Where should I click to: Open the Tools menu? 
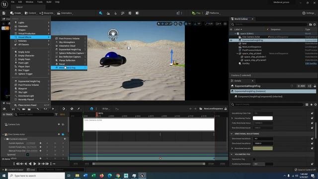(x=40, y=2)
